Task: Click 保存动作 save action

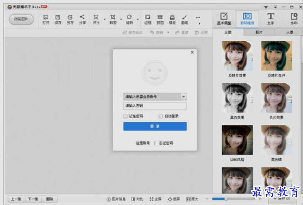Action: [132, 32]
